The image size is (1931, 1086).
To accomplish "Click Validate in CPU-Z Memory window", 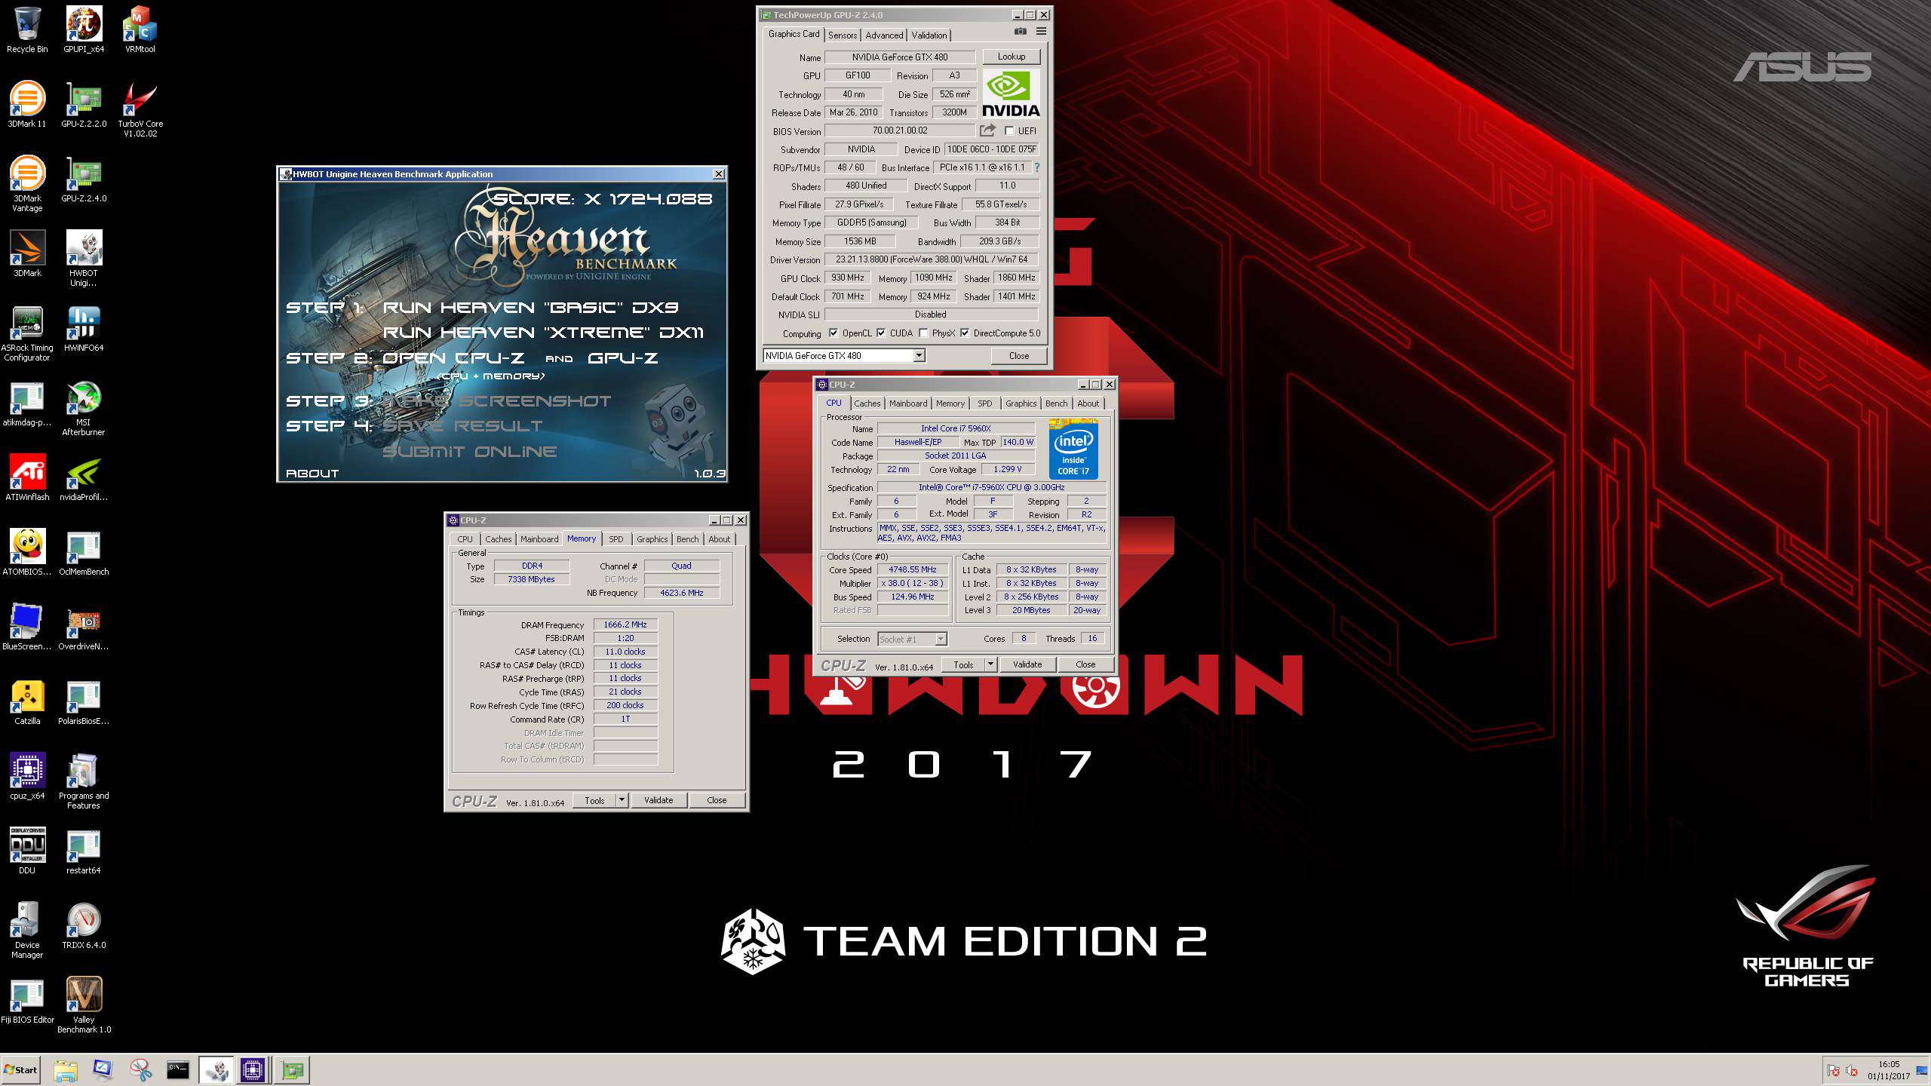I will click(658, 800).
